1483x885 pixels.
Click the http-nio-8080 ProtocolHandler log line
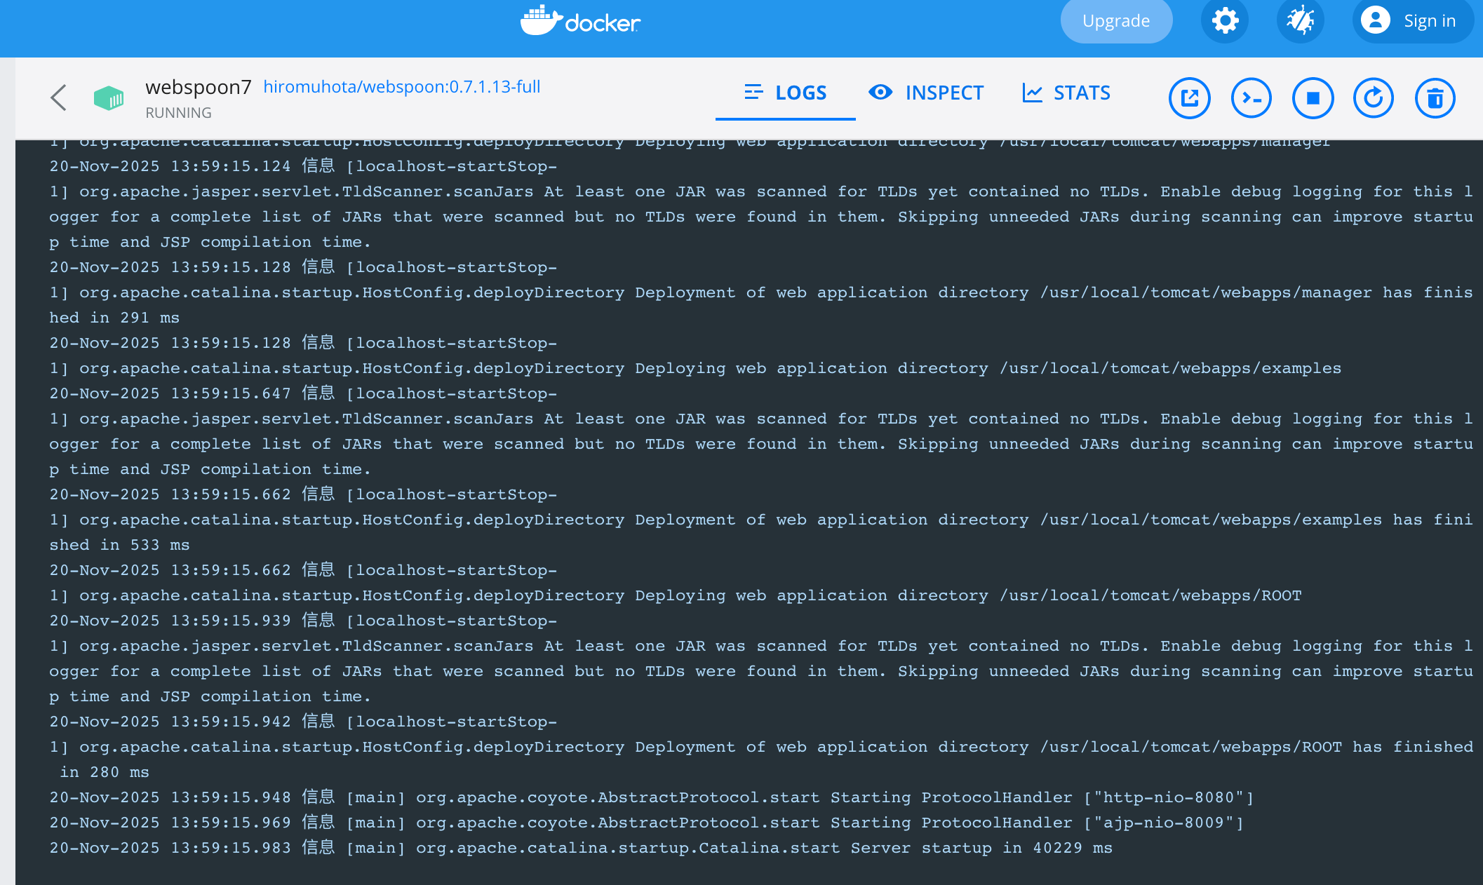pos(650,797)
